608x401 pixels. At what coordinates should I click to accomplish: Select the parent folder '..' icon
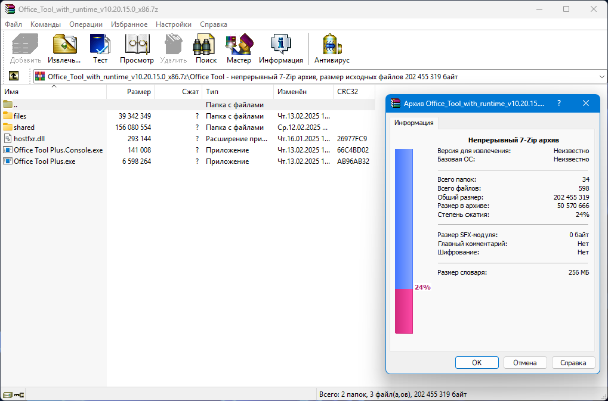[7, 104]
